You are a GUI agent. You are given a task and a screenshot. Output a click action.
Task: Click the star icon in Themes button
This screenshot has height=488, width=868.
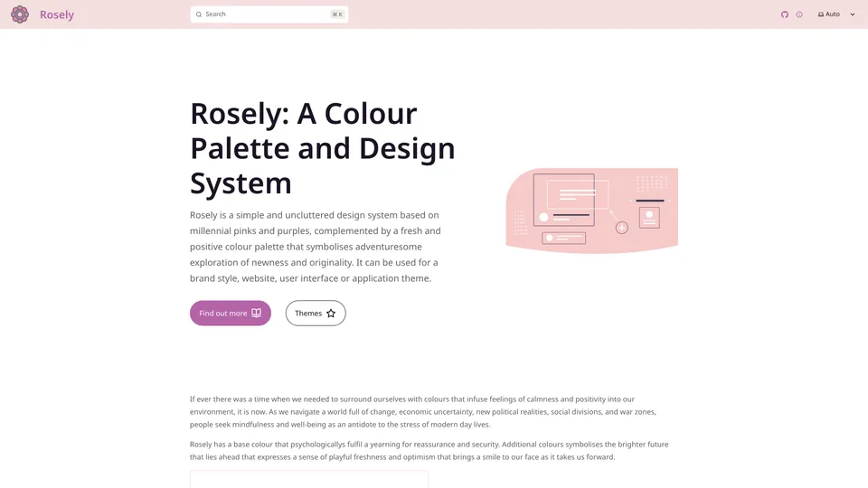(331, 314)
